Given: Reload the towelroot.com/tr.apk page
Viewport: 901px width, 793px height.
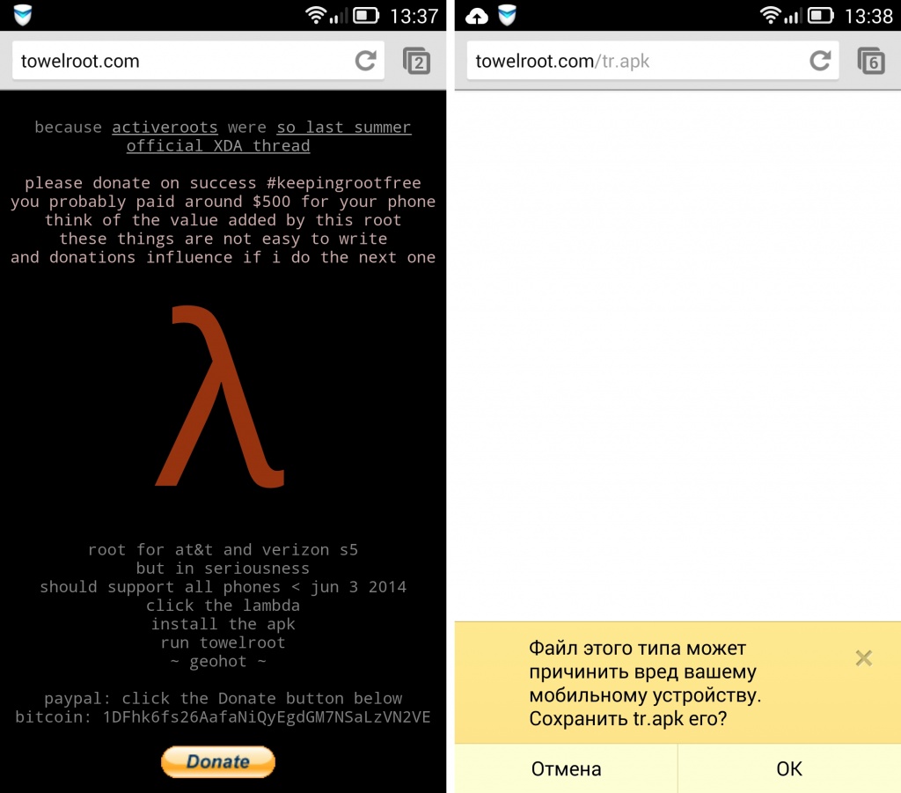Looking at the screenshot, I should tap(820, 61).
